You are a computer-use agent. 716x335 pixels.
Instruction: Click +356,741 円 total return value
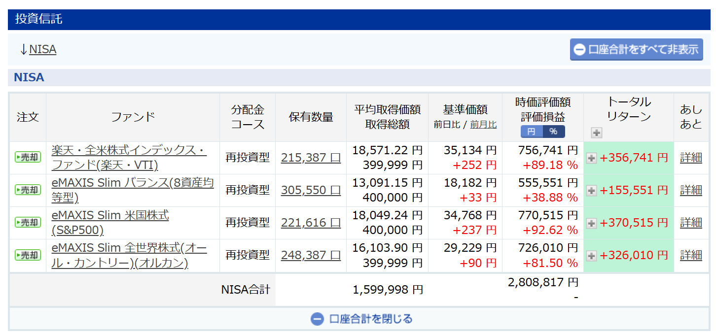[x=634, y=158]
